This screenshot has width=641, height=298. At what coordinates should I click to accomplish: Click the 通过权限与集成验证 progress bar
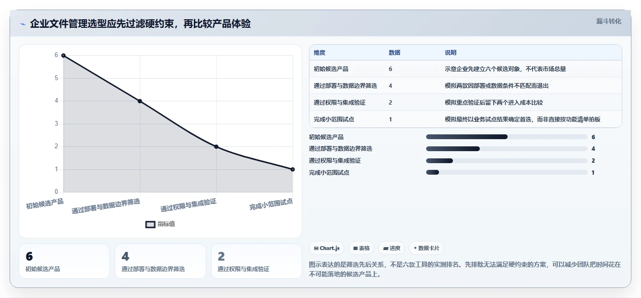pos(507,161)
